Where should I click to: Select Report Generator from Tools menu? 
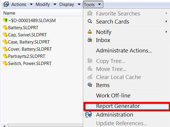pos(127,106)
